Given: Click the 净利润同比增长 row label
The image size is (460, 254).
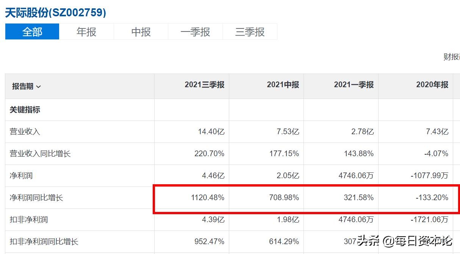Looking at the screenshot, I should coord(36,197).
